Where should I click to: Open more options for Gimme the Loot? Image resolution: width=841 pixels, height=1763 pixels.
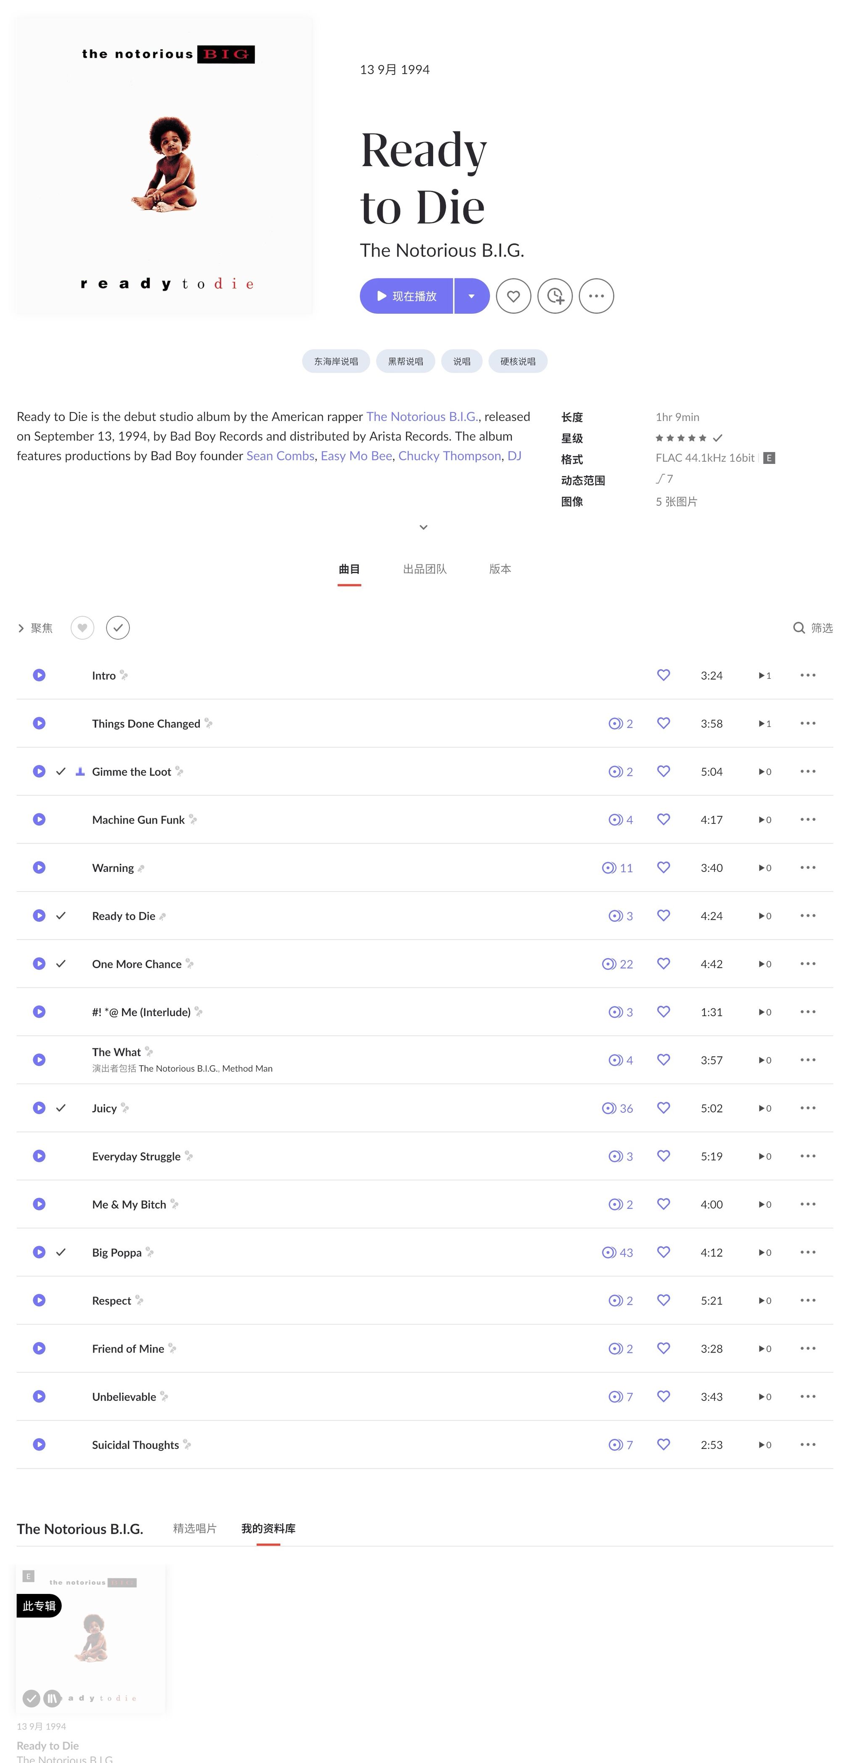click(807, 771)
